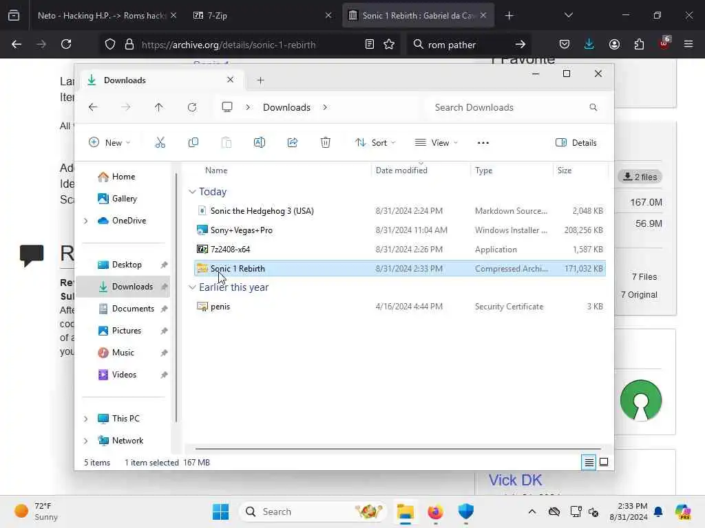Open Gallery in navigation pane
Image resolution: width=705 pixels, height=528 pixels.
(124, 199)
